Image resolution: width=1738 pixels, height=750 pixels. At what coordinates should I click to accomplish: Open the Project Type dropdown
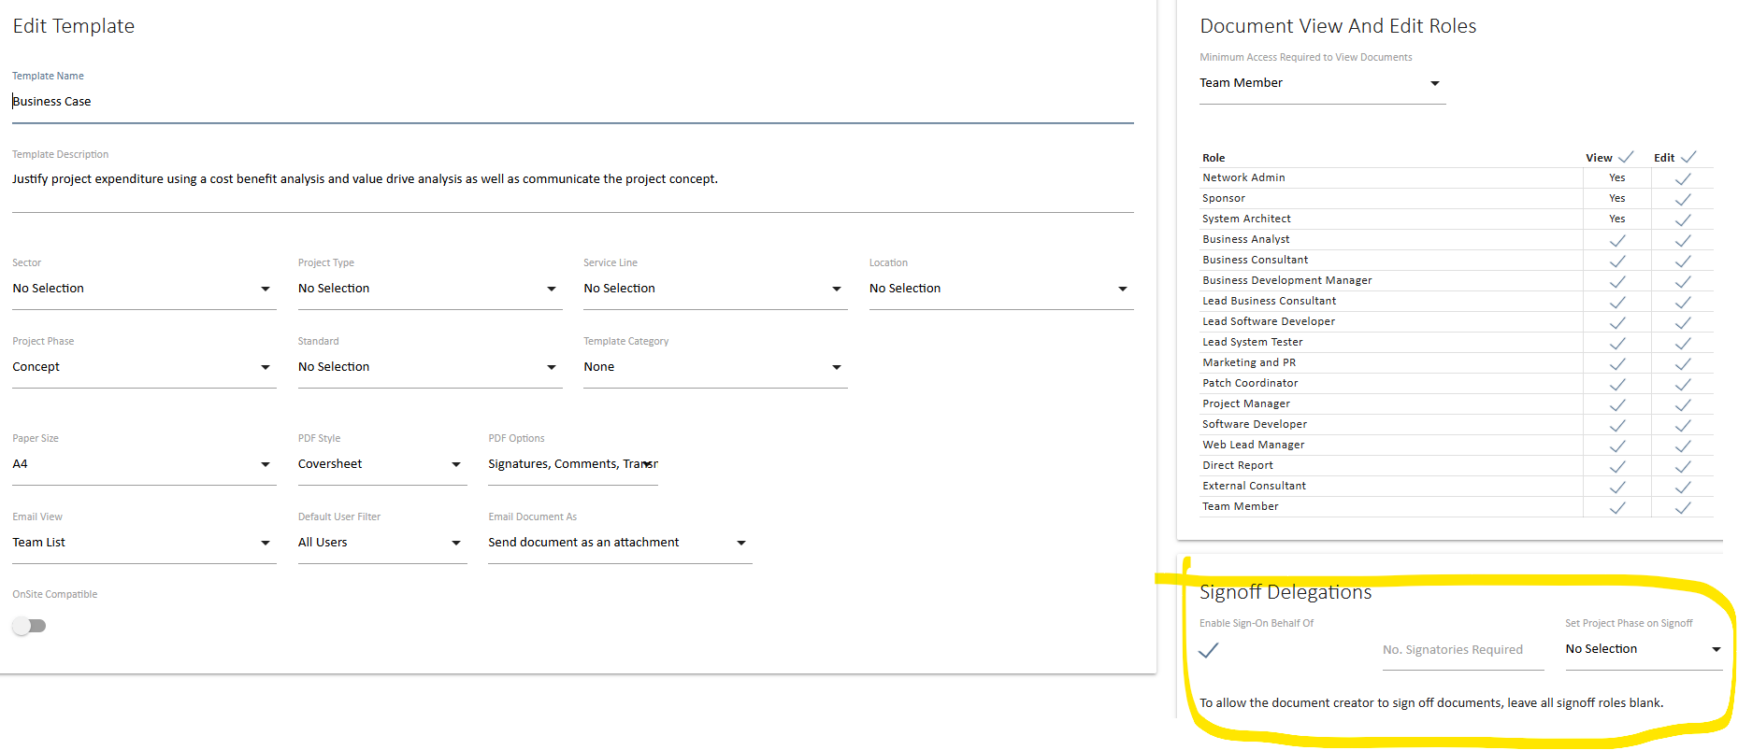coord(430,289)
